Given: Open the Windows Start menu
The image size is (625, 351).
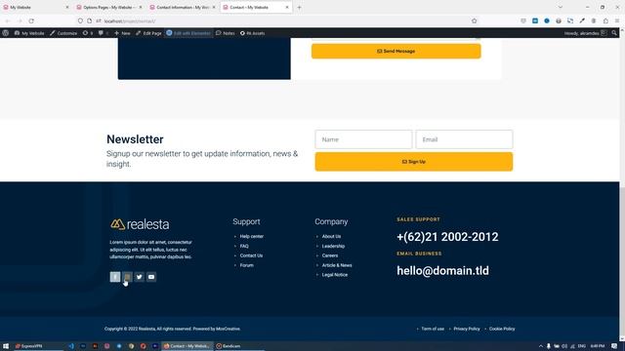Looking at the screenshot, I should (6, 346).
